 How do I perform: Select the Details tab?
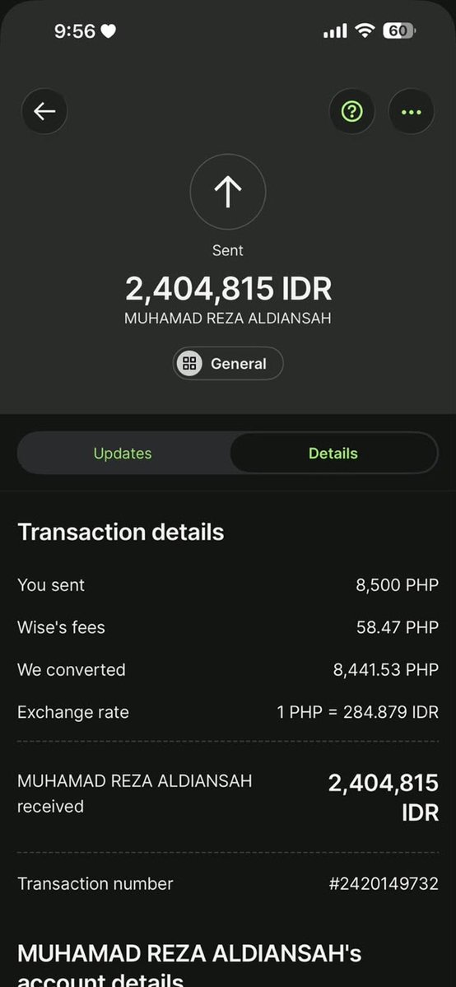tap(333, 454)
